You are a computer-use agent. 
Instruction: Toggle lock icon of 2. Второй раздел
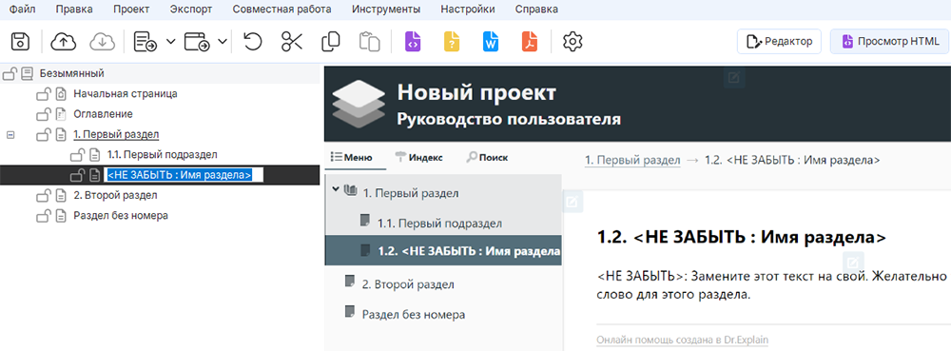pos(43,195)
